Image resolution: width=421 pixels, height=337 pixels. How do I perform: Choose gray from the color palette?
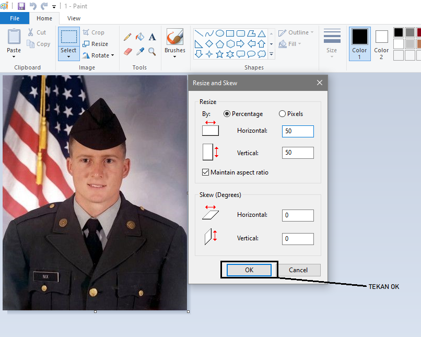pos(410,32)
